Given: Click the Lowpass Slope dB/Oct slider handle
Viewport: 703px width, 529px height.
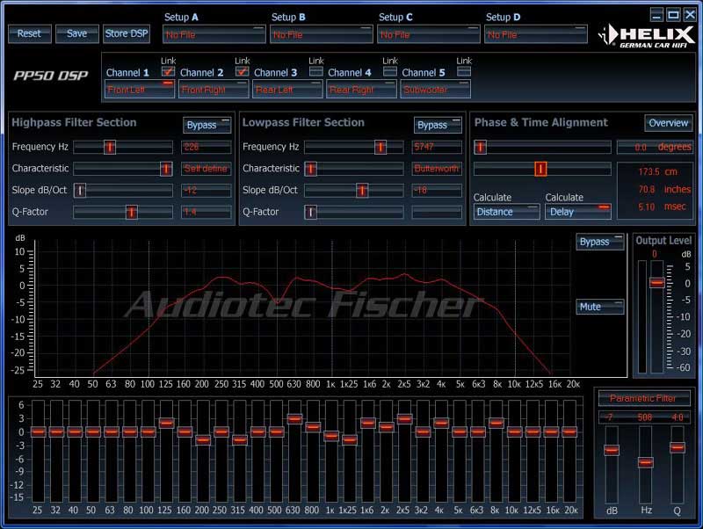Looking at the screenshot, I should tap(362, 190).
